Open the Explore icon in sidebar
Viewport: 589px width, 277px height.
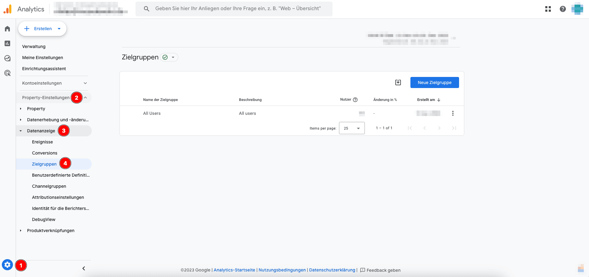(x=7, y=58)
